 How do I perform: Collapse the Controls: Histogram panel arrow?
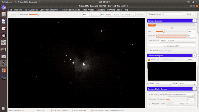[x=194, y=56]
